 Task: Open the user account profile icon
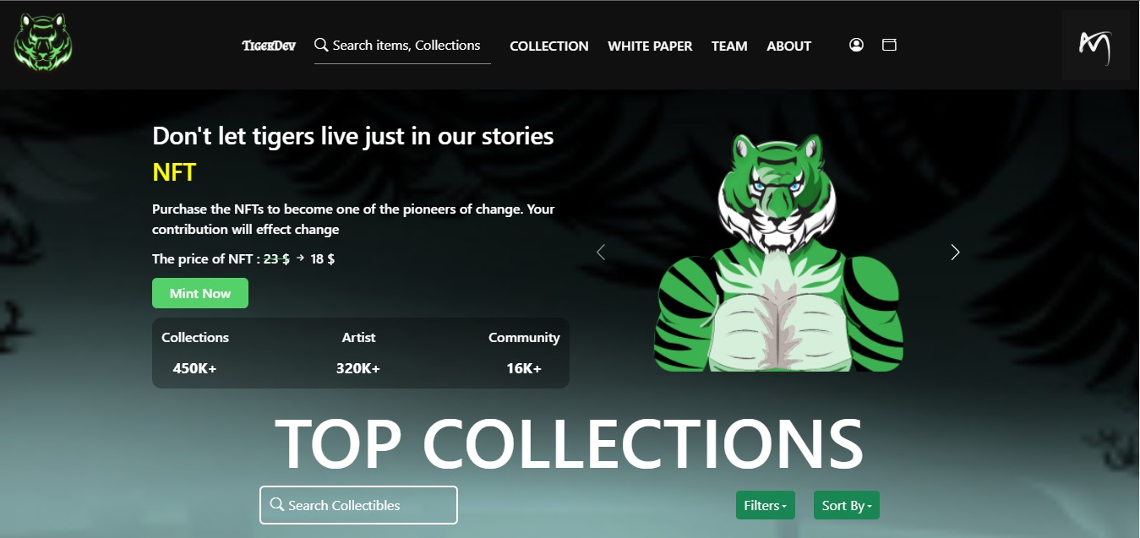pyautogui.click(x=856, y=45)
